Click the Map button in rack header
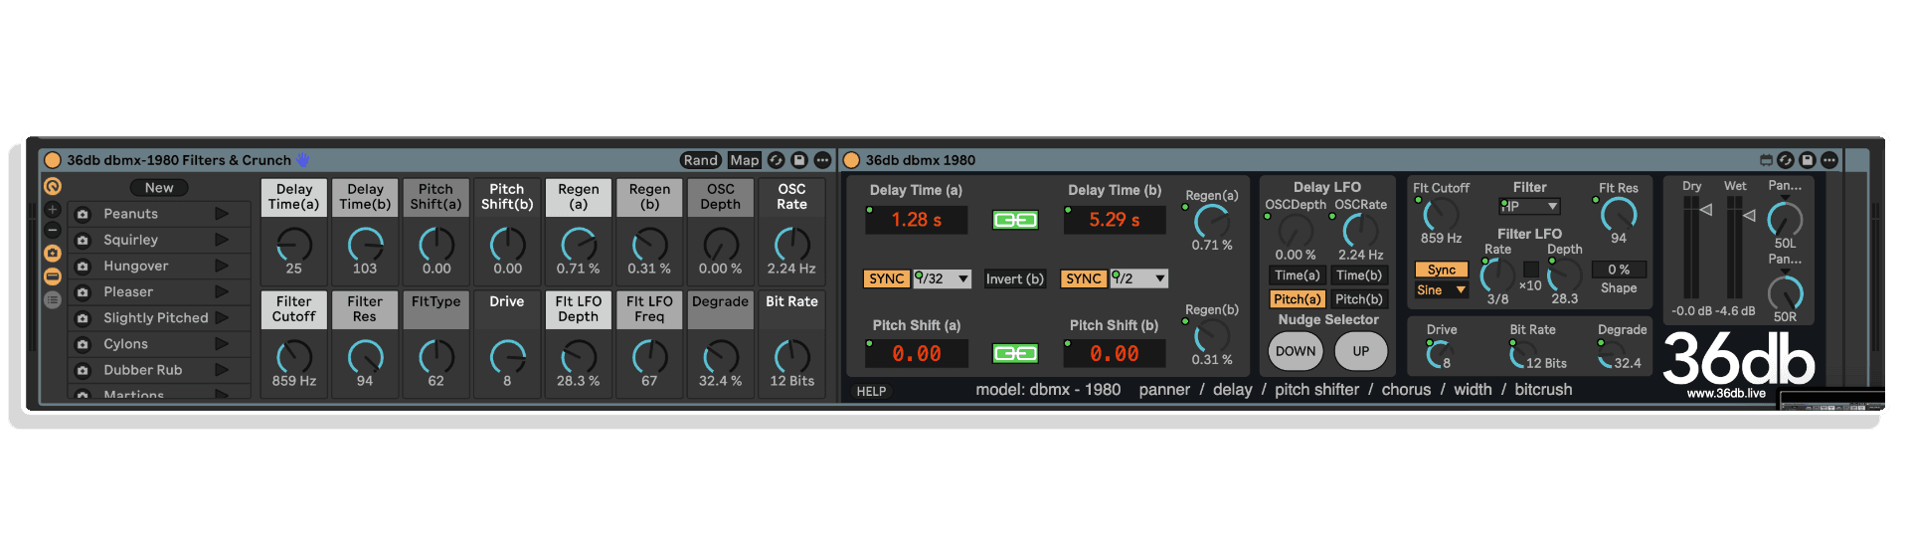Screen dimensions: 1909x548 [x=744, y=160]
